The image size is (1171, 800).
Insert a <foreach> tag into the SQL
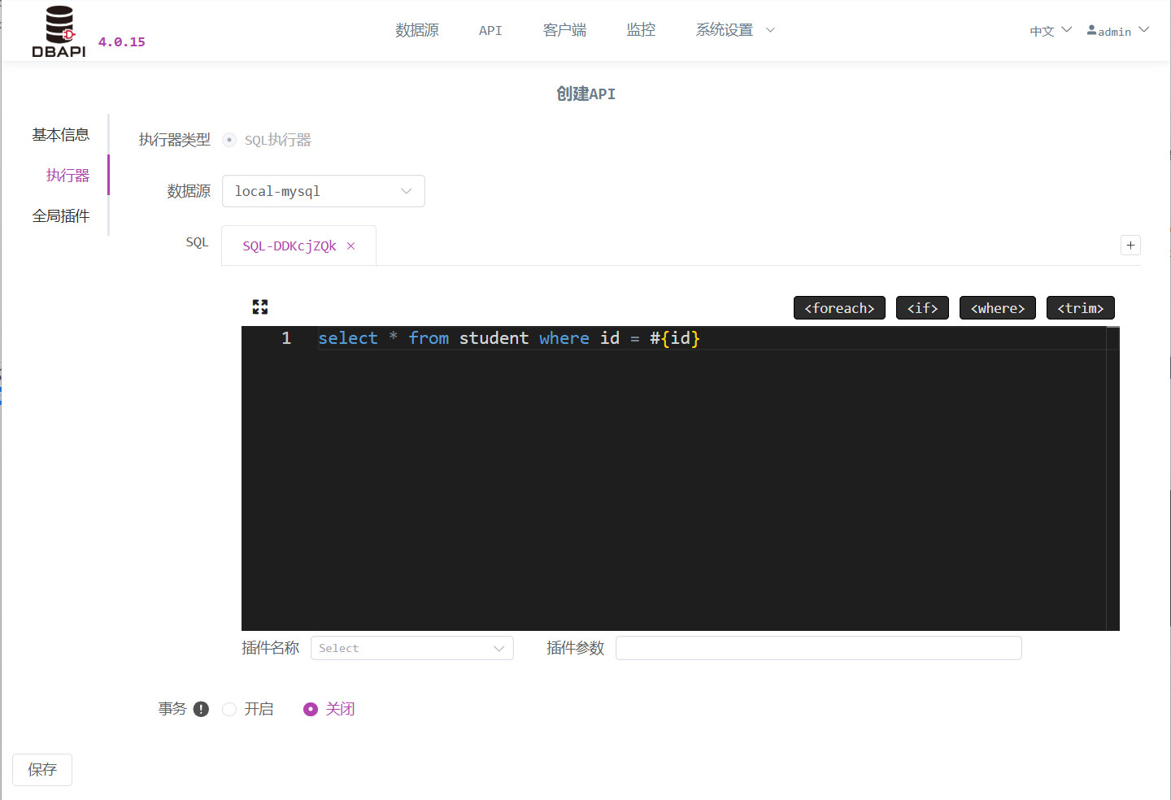(x=839, y=307)
